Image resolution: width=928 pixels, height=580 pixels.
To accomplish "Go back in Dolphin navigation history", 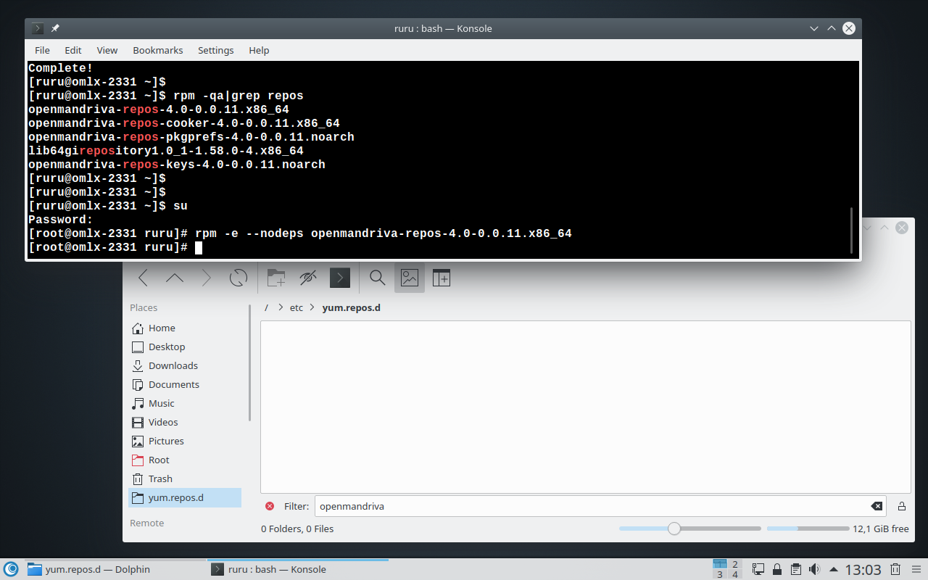I will [143, 278].
